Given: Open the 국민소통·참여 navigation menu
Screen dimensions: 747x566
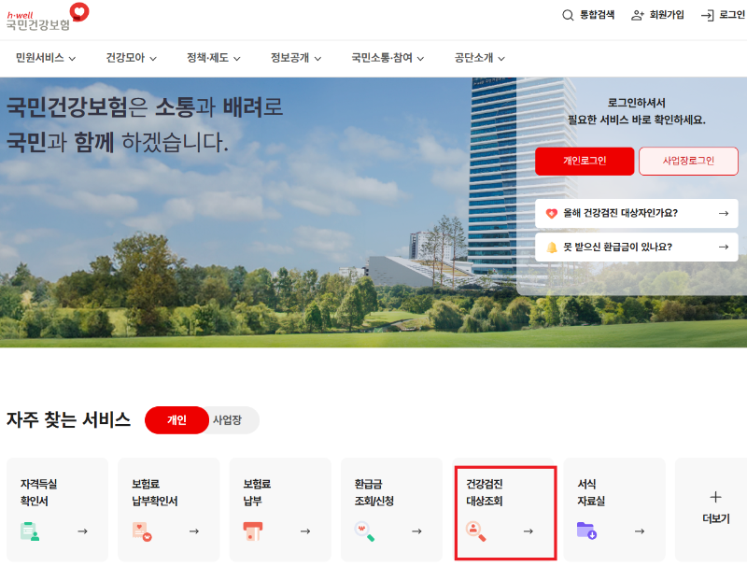Looking at the screenshot, I should (x=384, y=56).
